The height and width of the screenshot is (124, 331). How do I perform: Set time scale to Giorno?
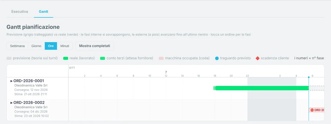[x=36, y=46]
